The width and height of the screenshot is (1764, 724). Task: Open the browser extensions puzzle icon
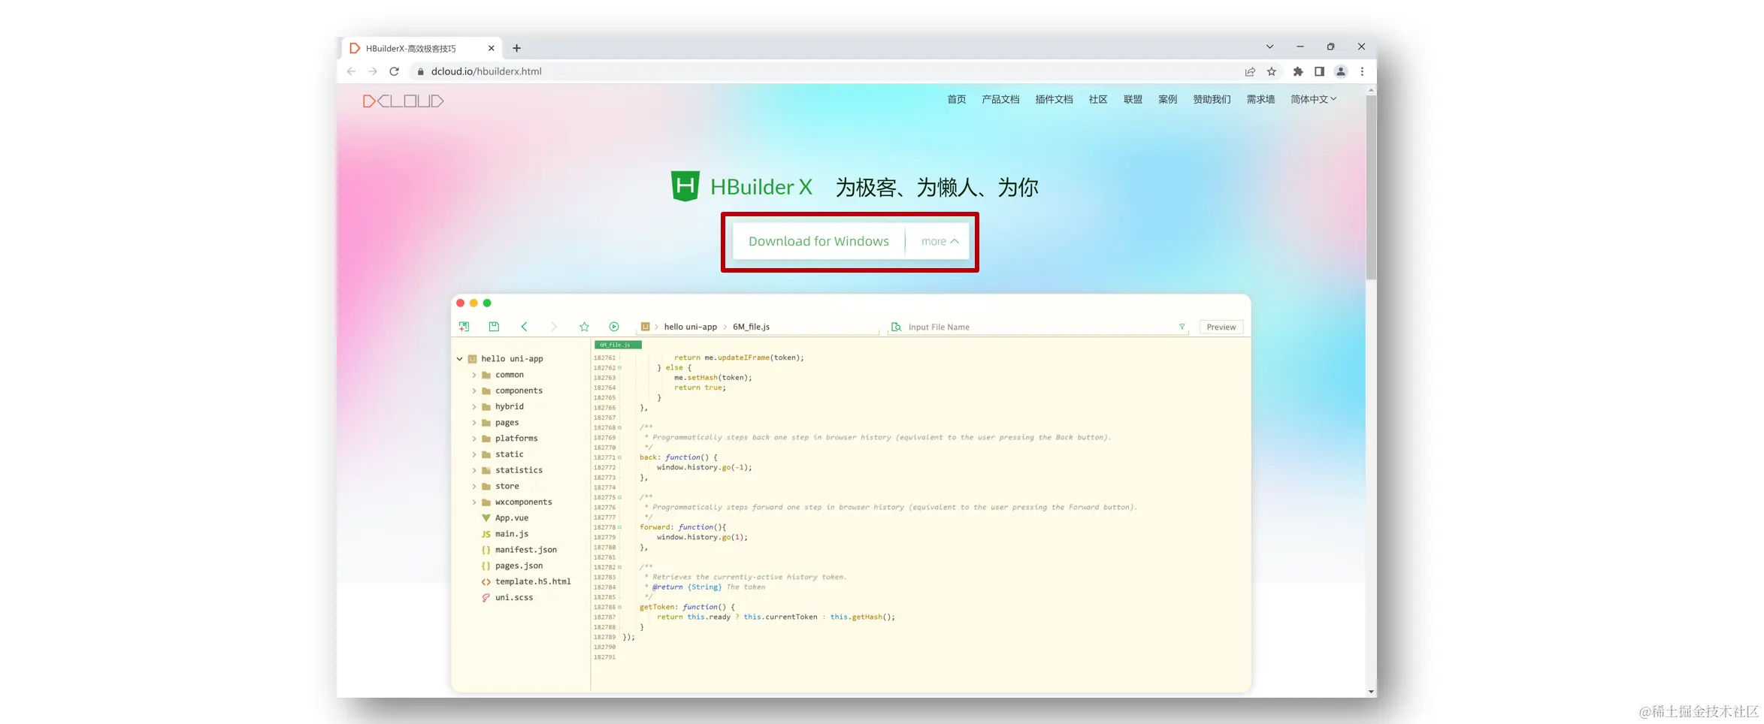[x=1297, y=71]
